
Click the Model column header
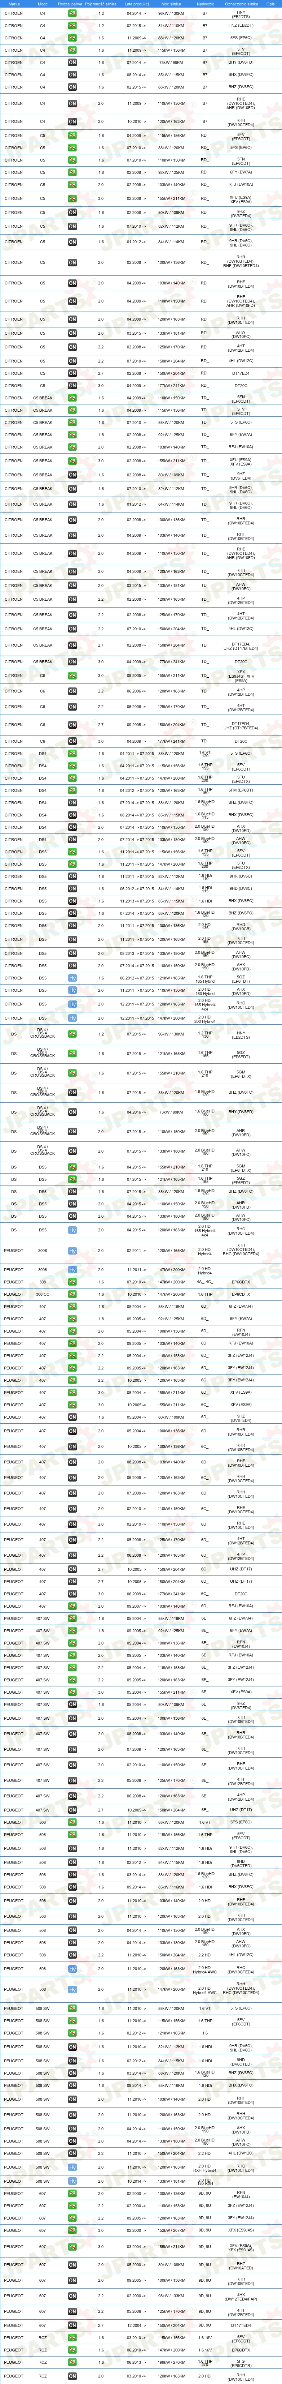[43, 4]
